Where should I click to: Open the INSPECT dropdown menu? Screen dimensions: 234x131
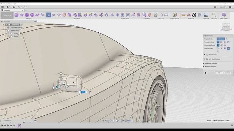click(190, 19)
